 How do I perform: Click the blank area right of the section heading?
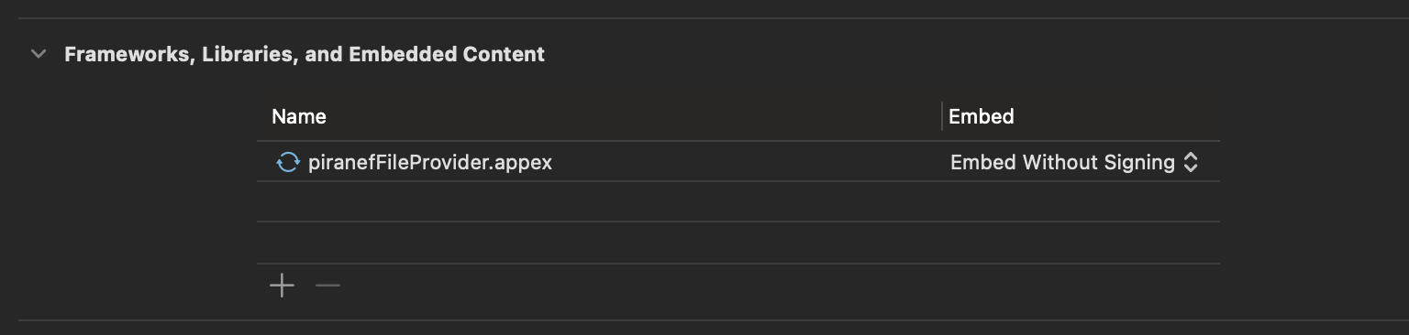pyautogui.click(x=972, y=54)
